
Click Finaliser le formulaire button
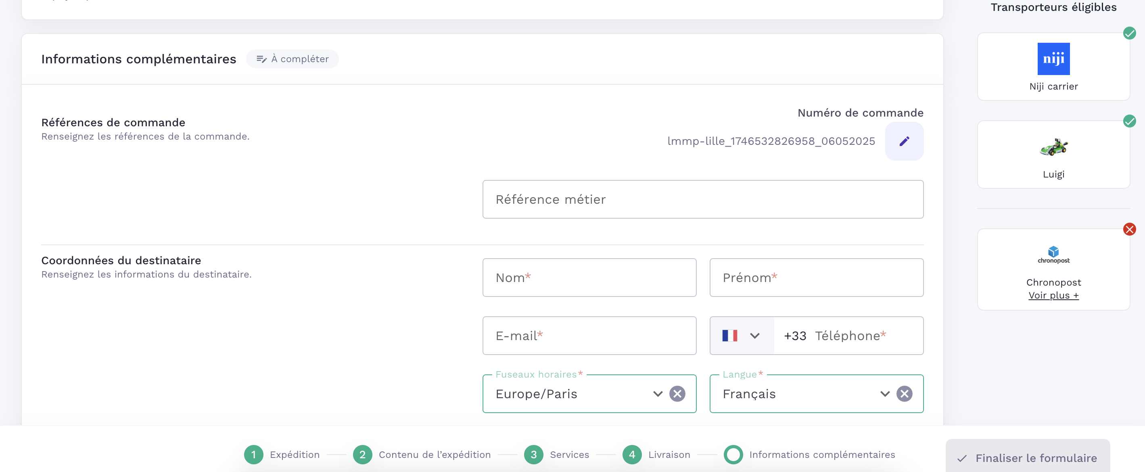pos(1028,458)
